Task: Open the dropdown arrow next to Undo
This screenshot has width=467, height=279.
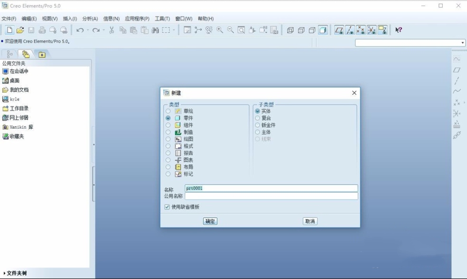Action: coord(88,30)
